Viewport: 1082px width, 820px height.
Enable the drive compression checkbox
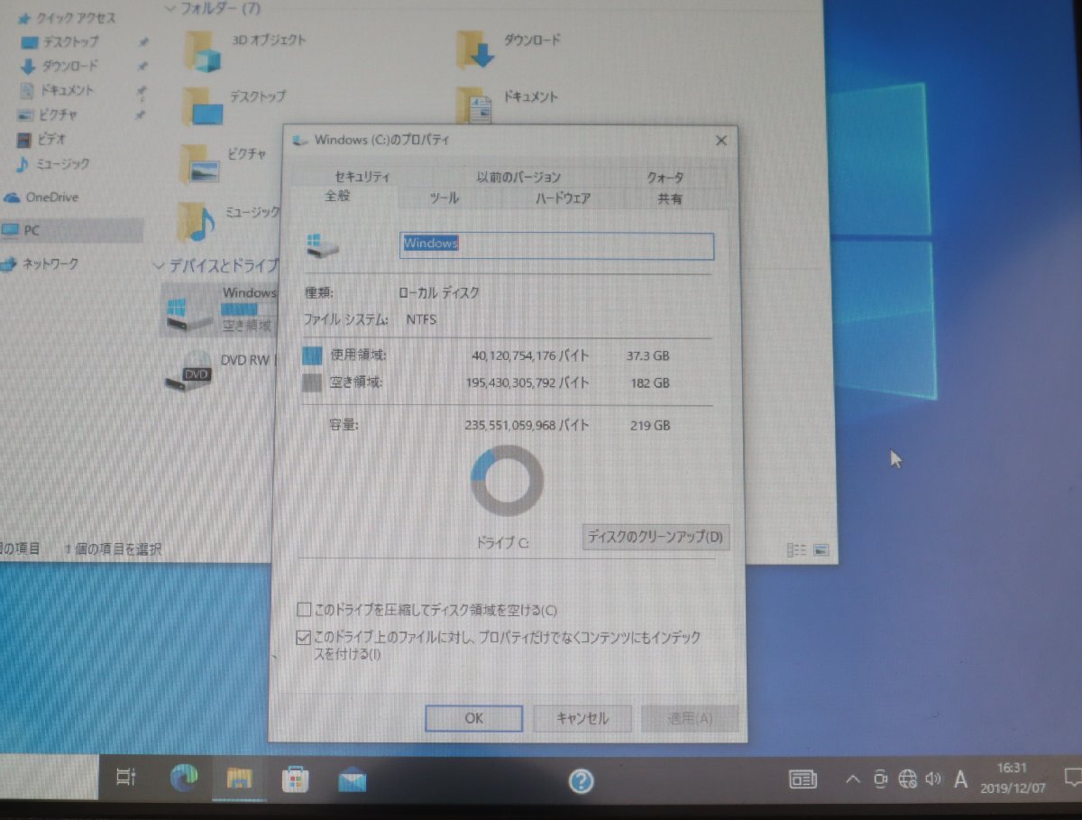pyautogui.click(x=304, y=610)
